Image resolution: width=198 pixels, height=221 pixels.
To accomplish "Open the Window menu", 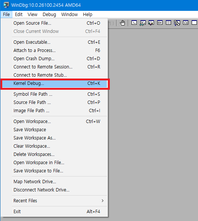I will tap(69, 14).
